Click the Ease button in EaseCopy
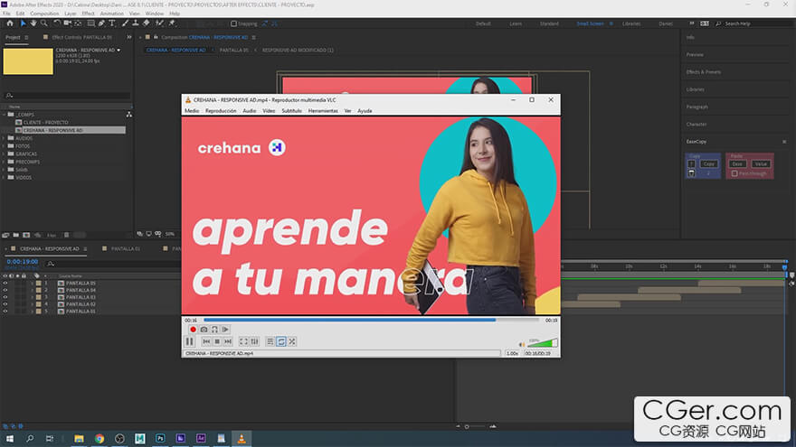Image resolution: width=796 pixels, height=447 pixels. click(x=737, y=163)
